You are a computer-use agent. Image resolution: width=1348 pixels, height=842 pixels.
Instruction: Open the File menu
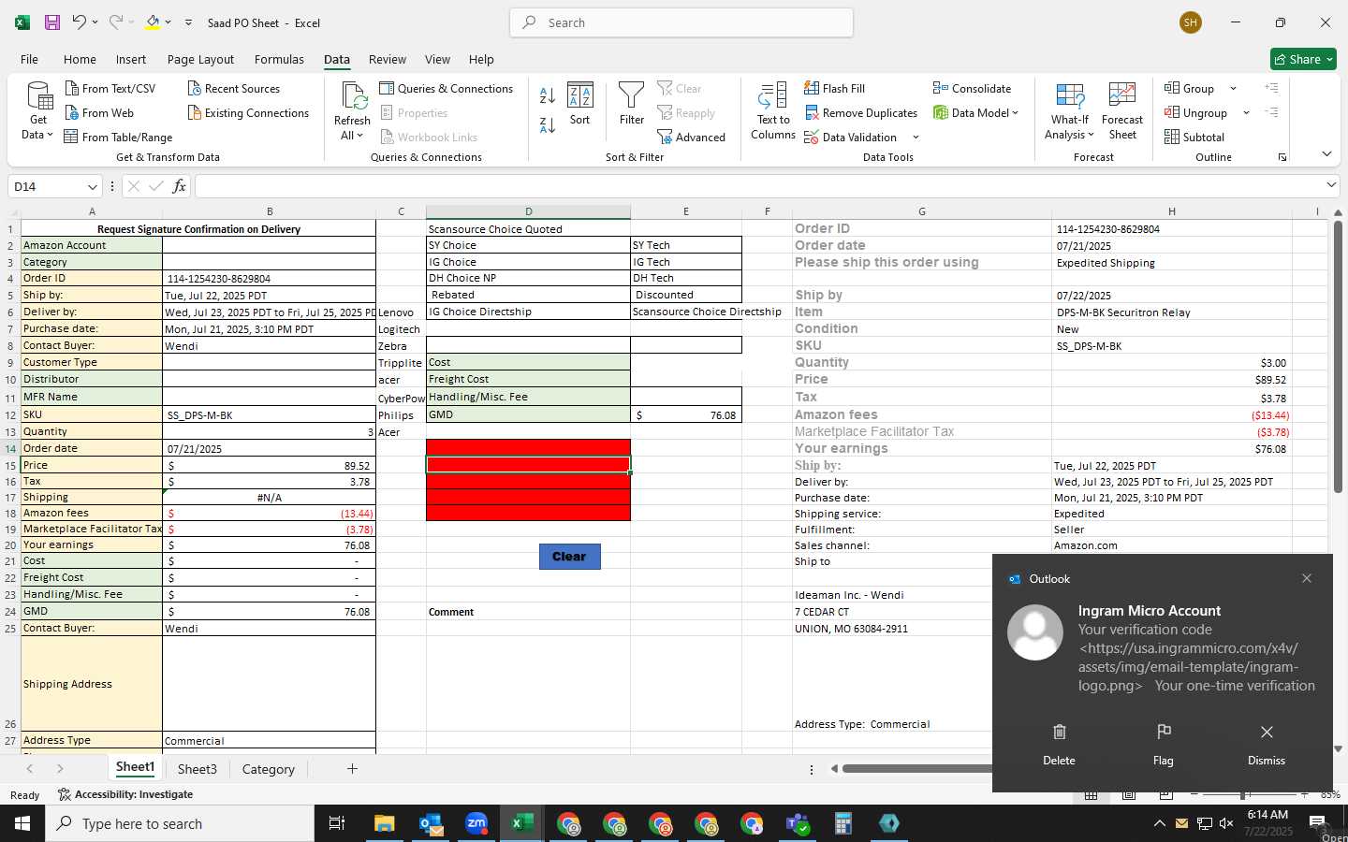(29, 59)
